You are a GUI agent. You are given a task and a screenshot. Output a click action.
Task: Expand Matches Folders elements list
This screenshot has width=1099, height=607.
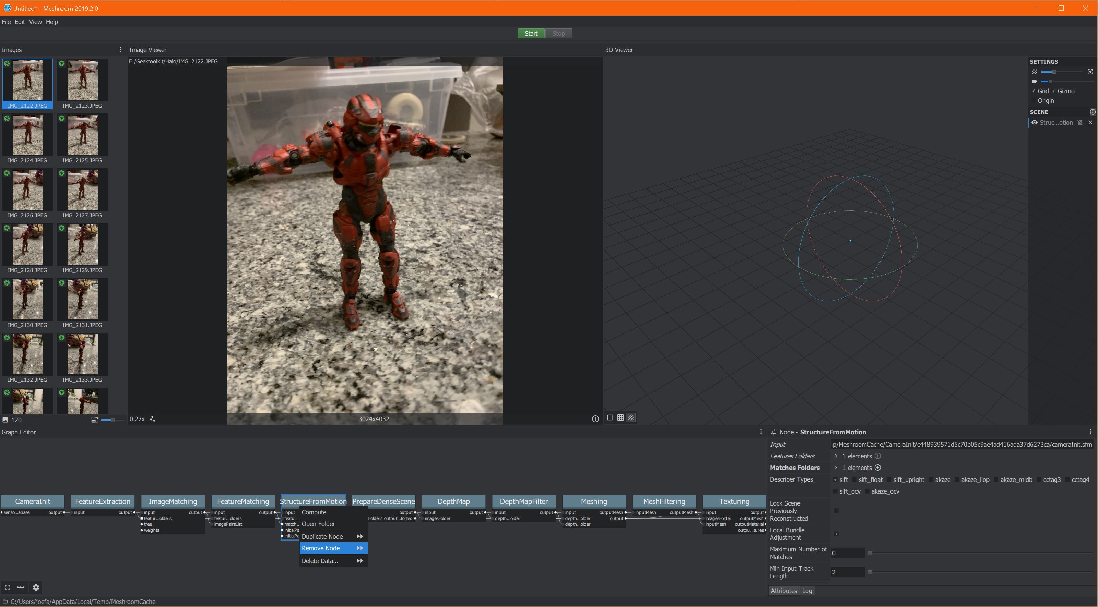click(836, 468)
